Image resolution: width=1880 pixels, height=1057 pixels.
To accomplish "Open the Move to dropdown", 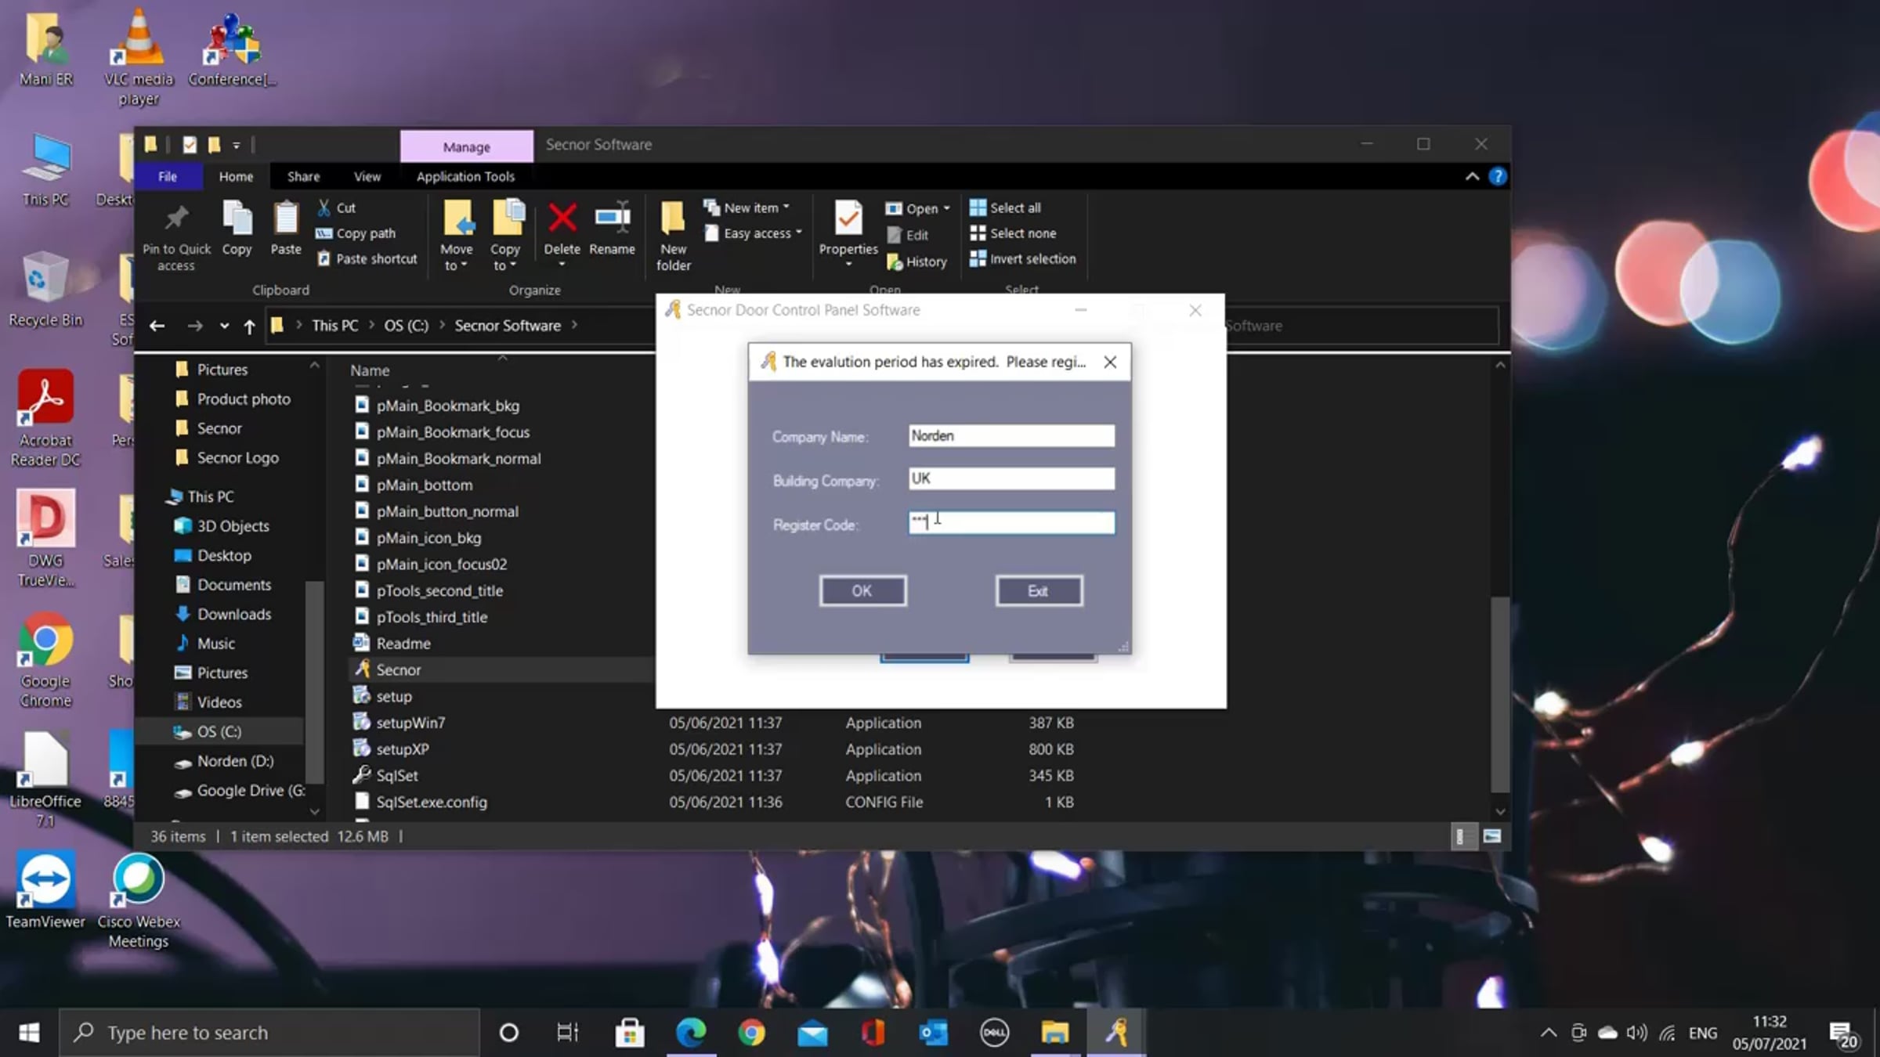I will coord(457,235).
